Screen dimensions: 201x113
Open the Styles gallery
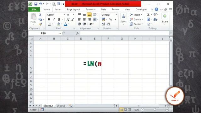click(123, 19)
